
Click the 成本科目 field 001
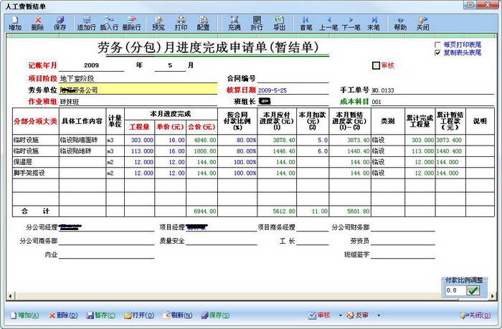pyautogui.click(x=432, y=102)
